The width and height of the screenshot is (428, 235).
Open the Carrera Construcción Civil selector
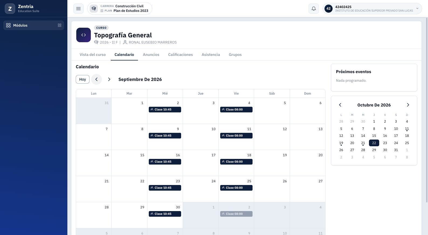coord(120,9)
